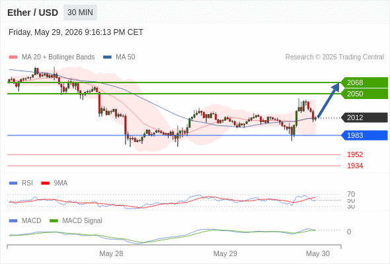The image size is (390, 264).
Task: Click the blue 1983 pivot price tag
Action: (364, 135)
